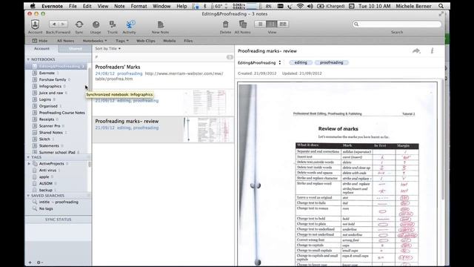Expand the ActiveProjects tag
474x267 pixels.
(x=29, y=163)
